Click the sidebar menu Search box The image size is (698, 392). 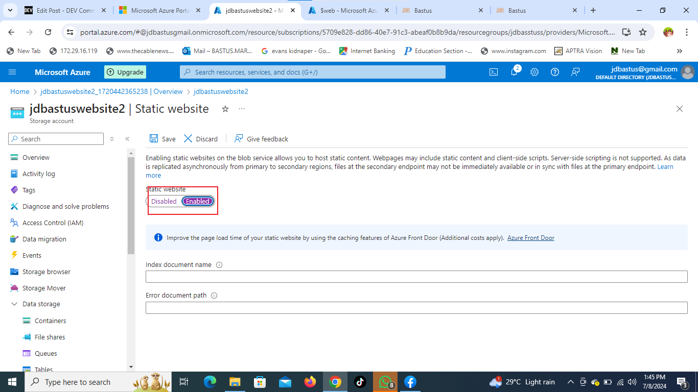point(56,139)
